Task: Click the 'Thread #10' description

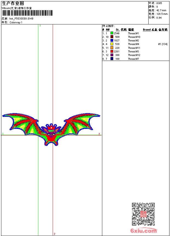Action: point(134,37)
